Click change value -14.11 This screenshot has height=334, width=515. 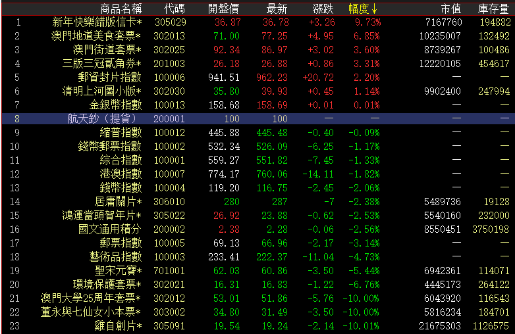point(318,174)
